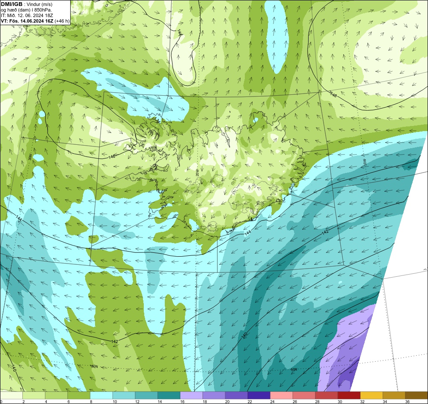The image size is (428, 404).
Task: Click the '142' contour label in lower left
Action: pos(115,341)
